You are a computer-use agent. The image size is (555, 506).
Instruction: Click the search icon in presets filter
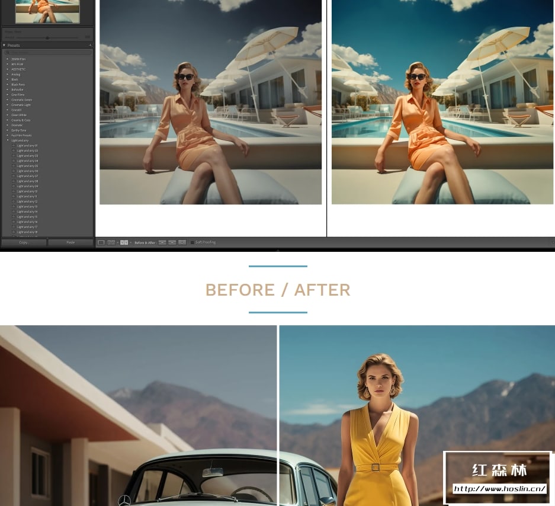[8, 52]
